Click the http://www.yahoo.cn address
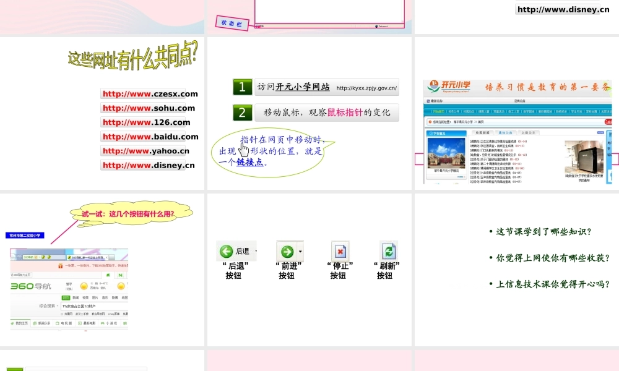Screen dimensions: 619x371 coord(145,151)
